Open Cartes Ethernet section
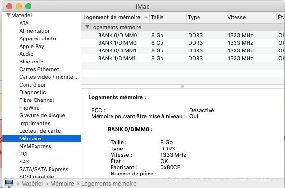 39,69
